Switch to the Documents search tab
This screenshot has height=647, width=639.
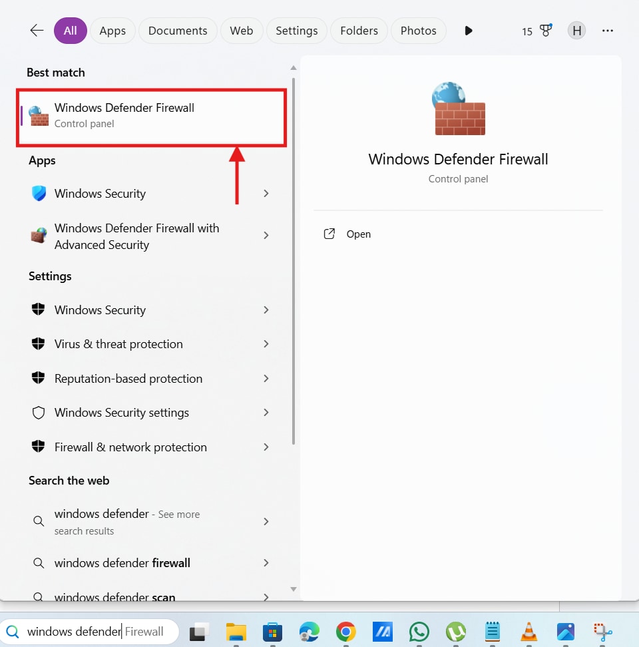[177, 31]
